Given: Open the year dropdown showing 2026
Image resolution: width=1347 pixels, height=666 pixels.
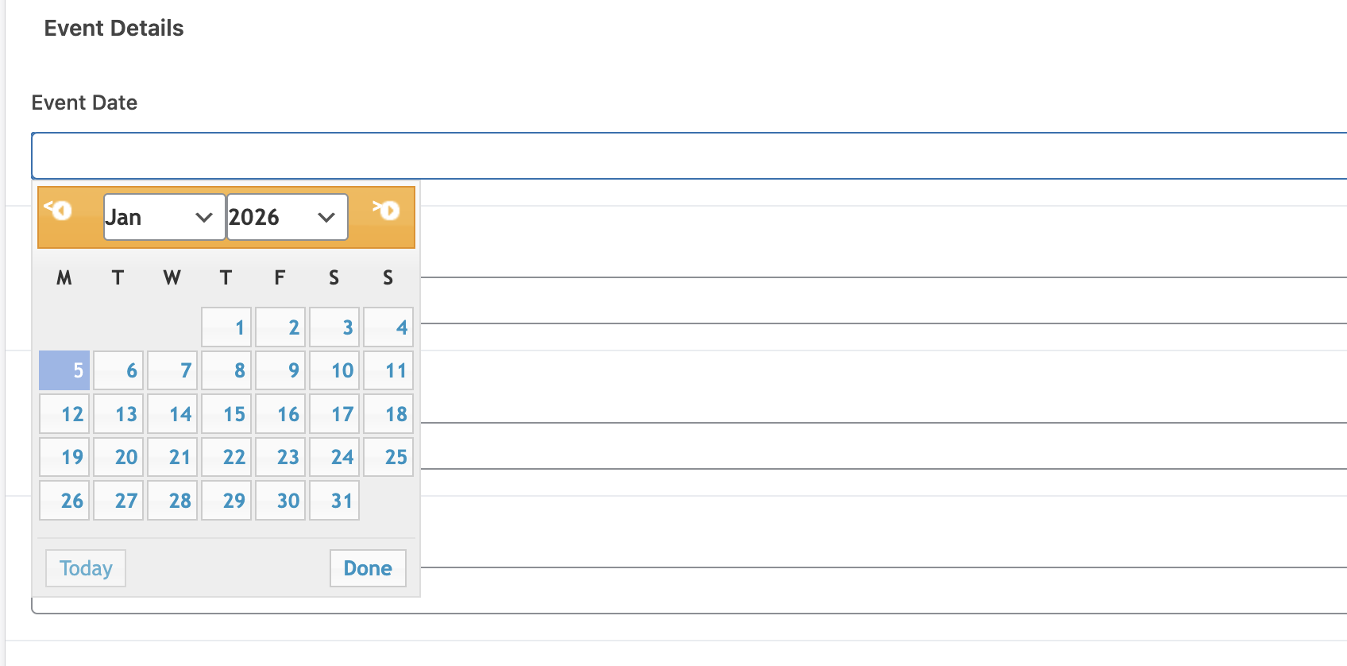Looking at the screenshot, I should click(x=287, y=217).
